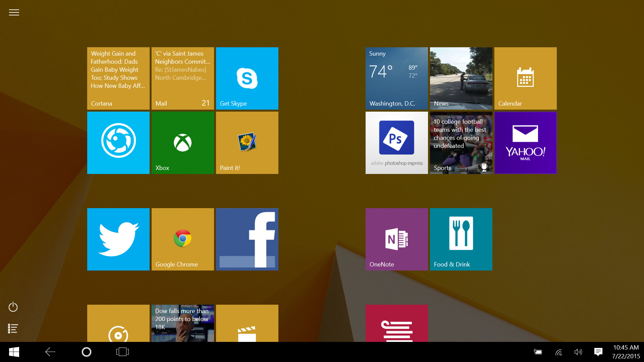Open the Action Center notifications icon

tap(598, 352)
